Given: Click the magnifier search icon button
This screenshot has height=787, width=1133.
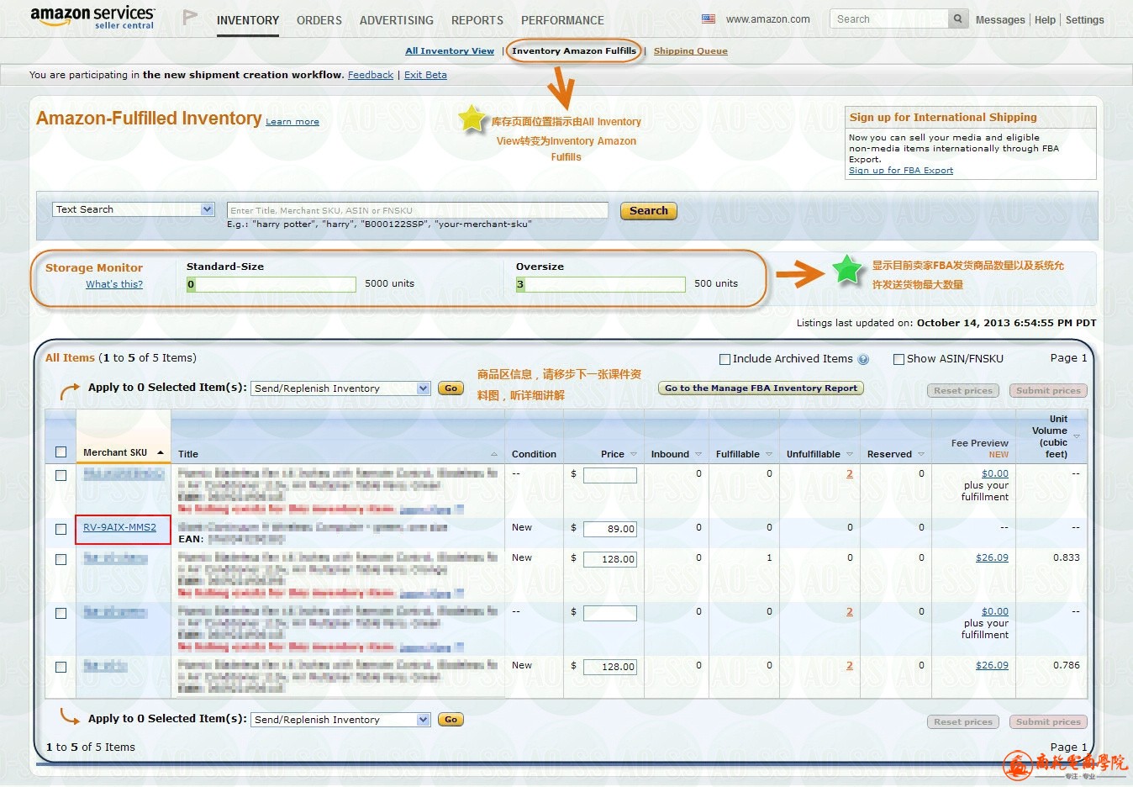Looking at the screenshot, I should pos(958,18).
